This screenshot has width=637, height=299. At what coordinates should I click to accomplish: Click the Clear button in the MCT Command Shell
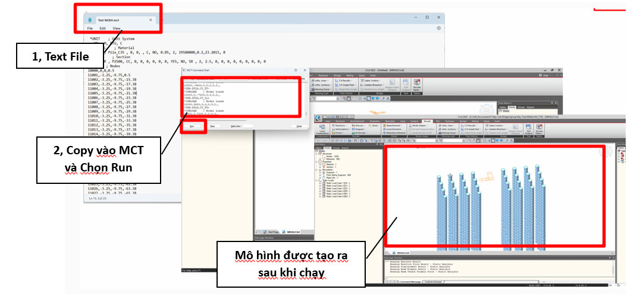tap(212, 126)
